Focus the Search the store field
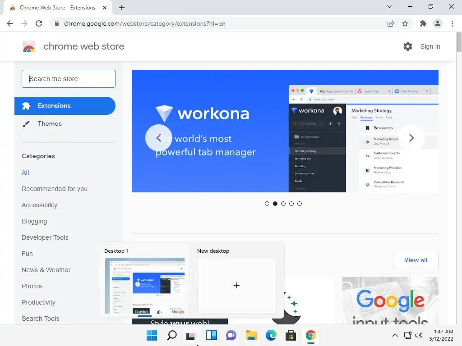Image resolution: width=462 pixels, height=346 pixels. (69, 79)
